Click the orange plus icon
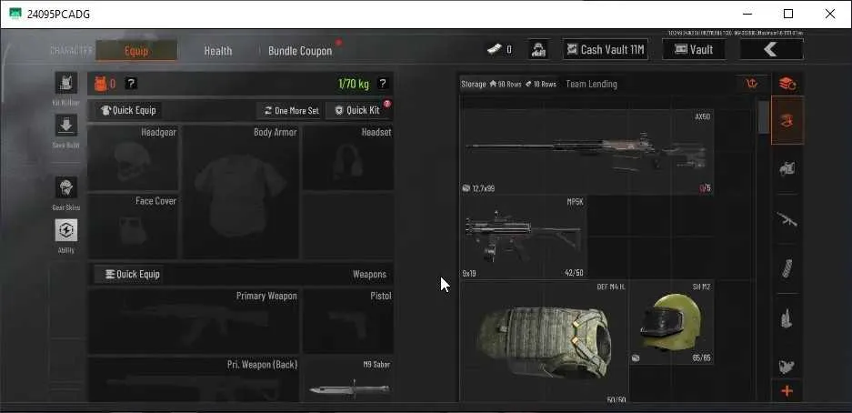This screenshot has height=413, width=852. click(787, 391)
